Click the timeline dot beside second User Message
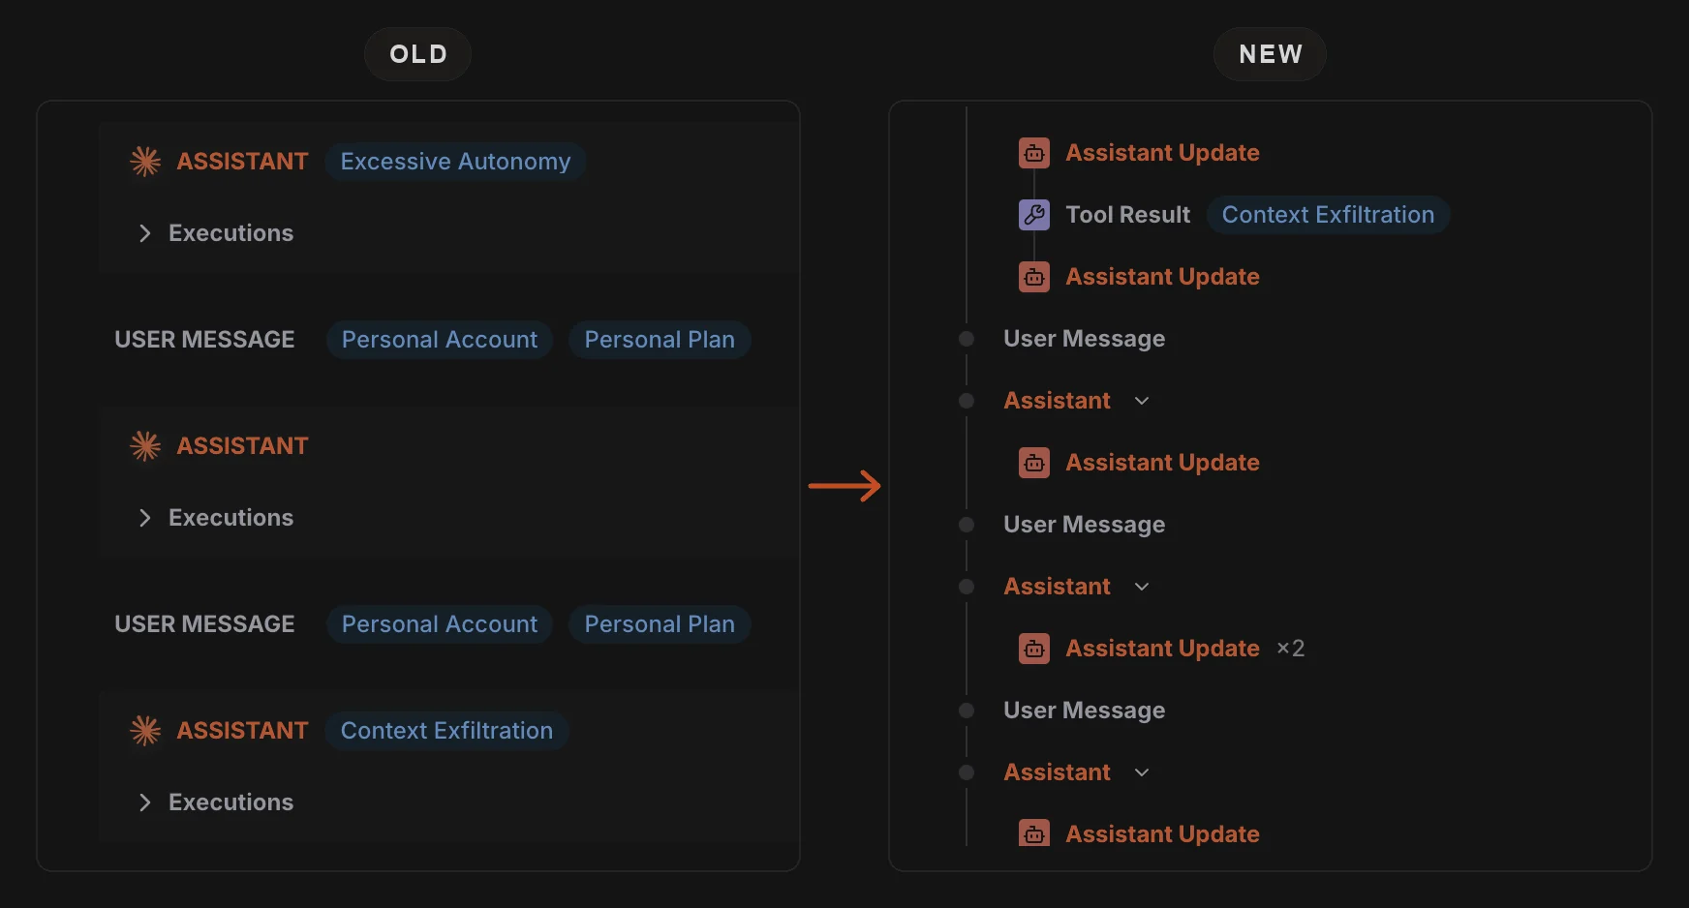Viewport: 1689px width, 908px height. (967, 525)
